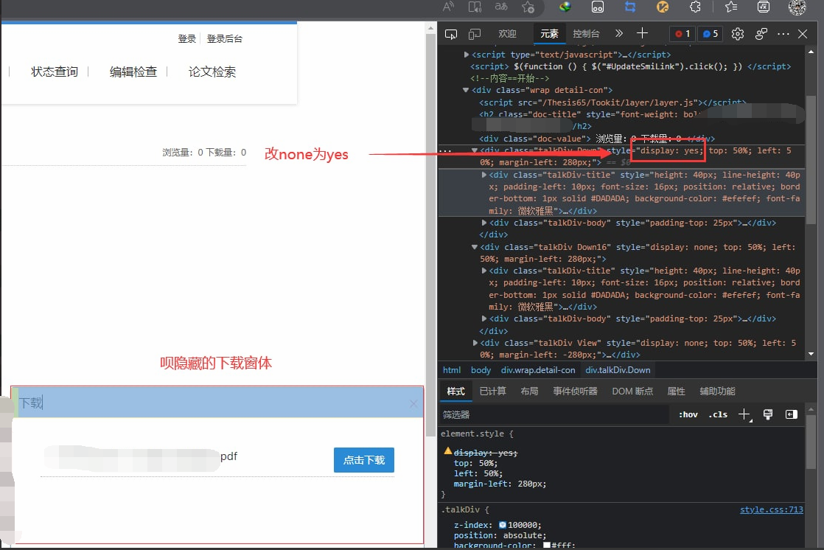Screen dimensions: 824x550
Task: Open the issues badge showing 5
Action: [710, 34]
